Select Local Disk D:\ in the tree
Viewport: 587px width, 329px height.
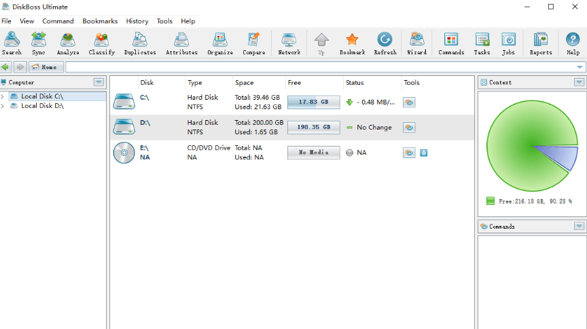click(x=42, y=106)
